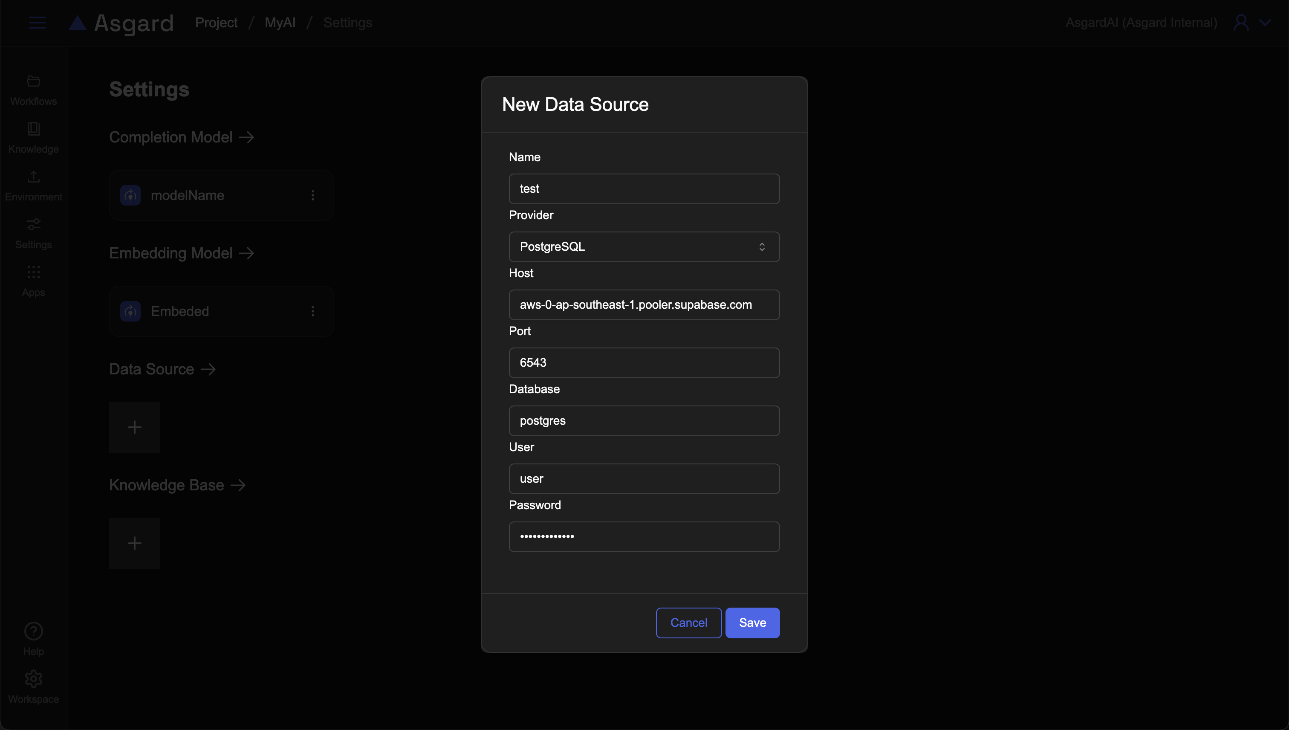Open Workspace gear icon

(x=34, y=679)
